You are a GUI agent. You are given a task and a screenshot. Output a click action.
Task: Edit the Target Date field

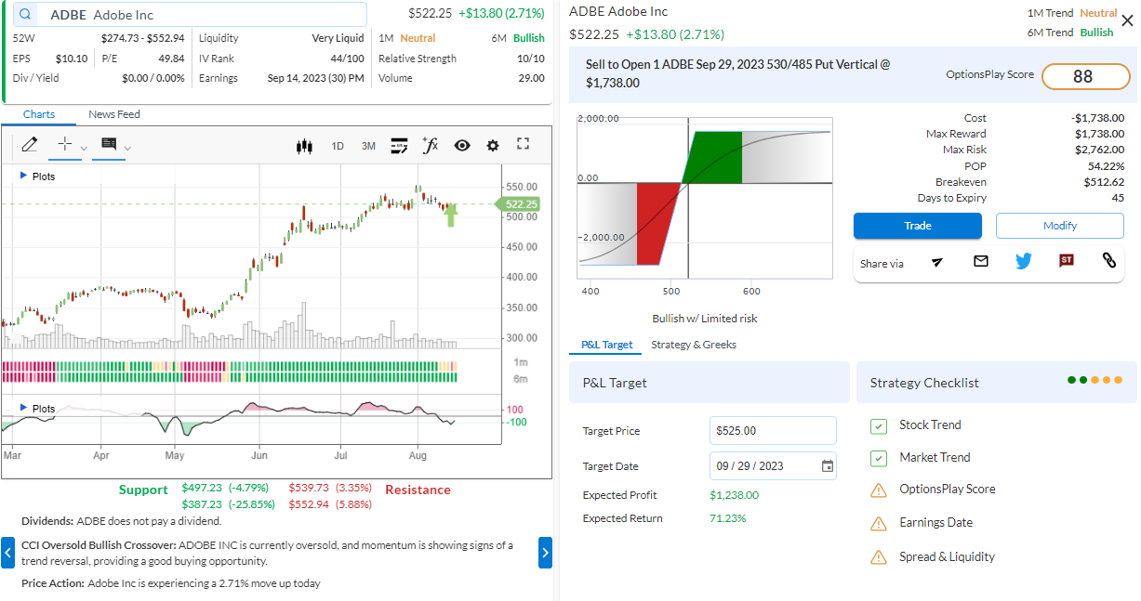[773, 466]
